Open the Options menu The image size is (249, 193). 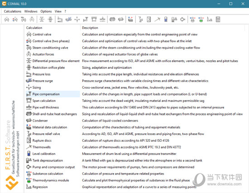(46, 11)
